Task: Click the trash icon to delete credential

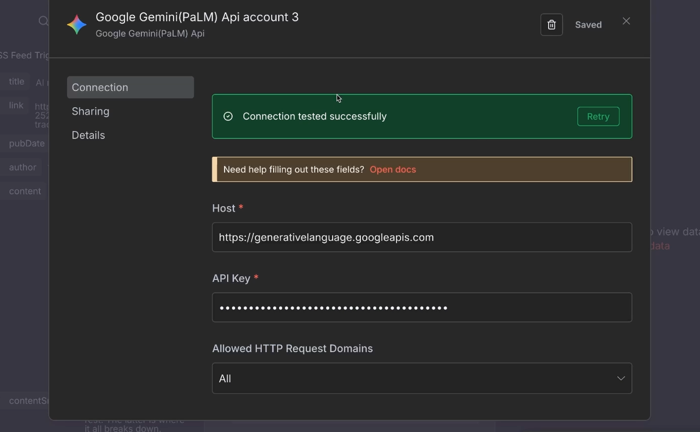Action: (551, 25)
